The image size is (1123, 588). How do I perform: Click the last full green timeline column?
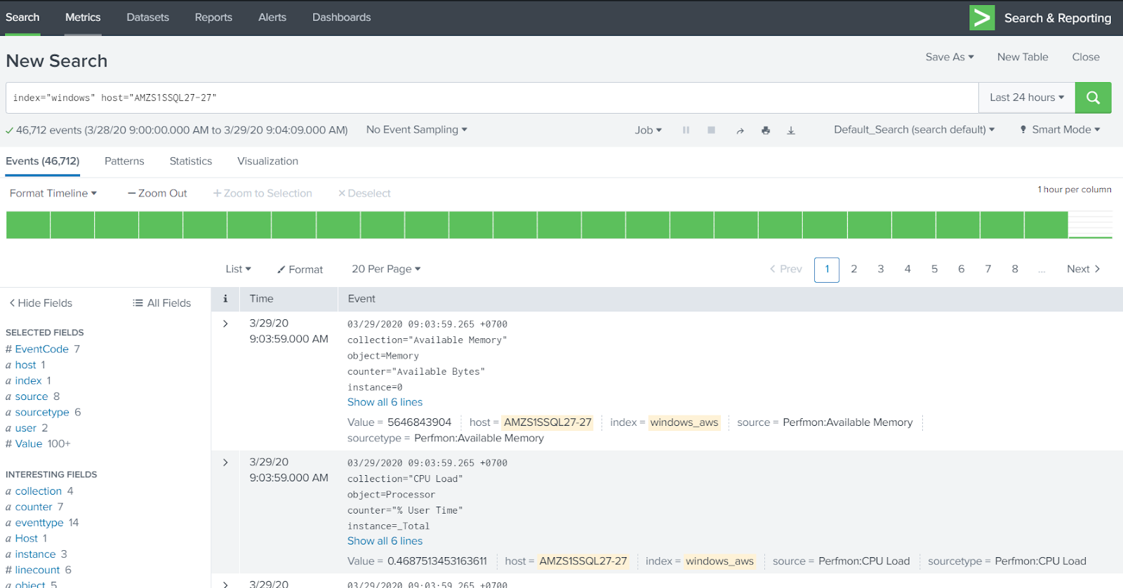click(1046, 225)
